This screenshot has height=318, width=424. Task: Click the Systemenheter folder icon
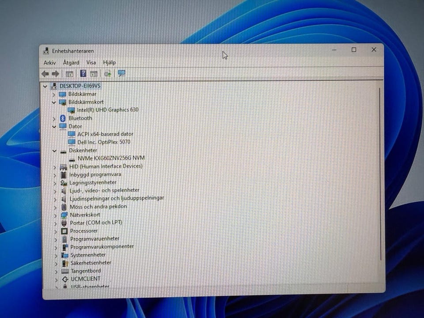pos(65,255)
